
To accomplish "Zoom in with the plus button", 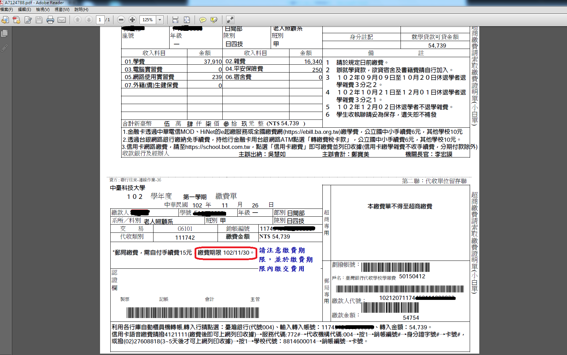I will (133, 20).
